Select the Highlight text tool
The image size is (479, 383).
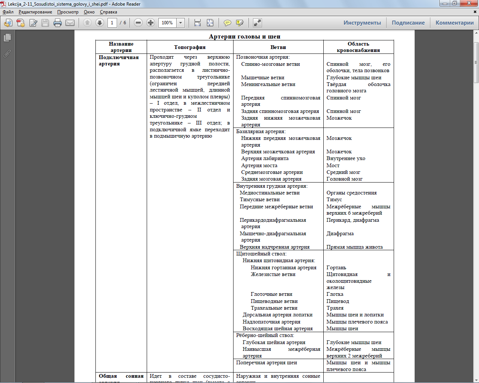(240, 23)
